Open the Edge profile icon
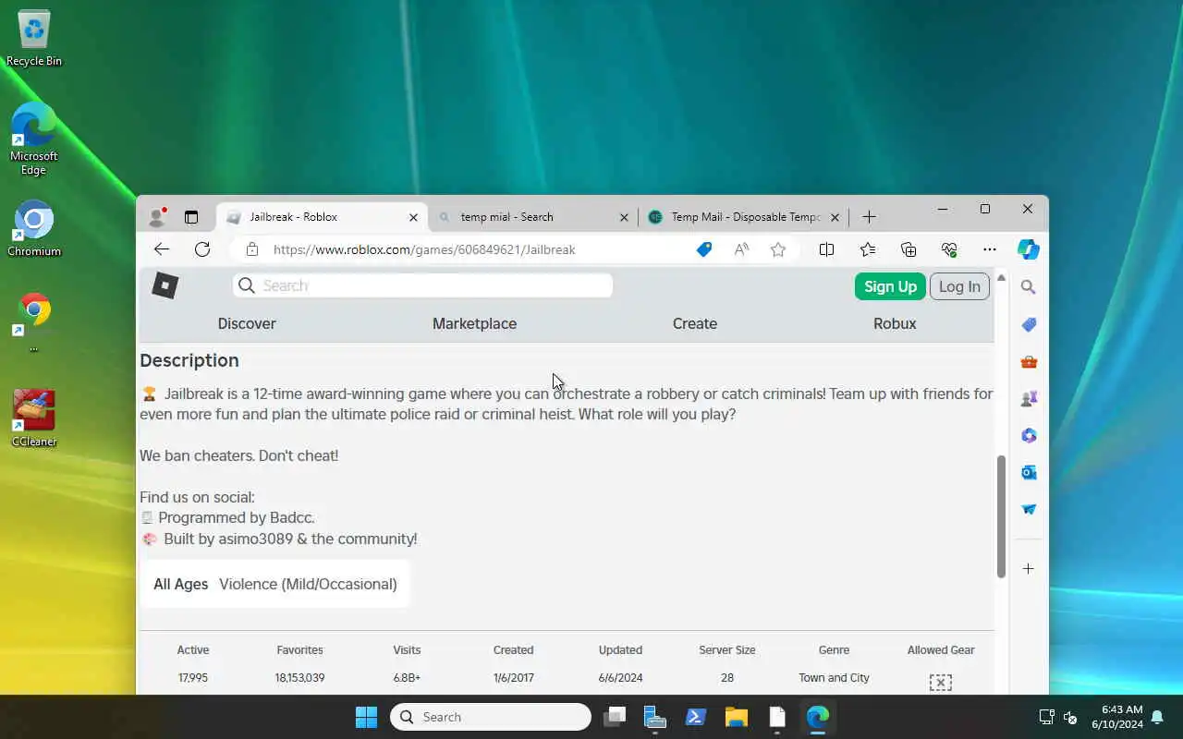Screen dimensions: 1183x739 (157, 217)
